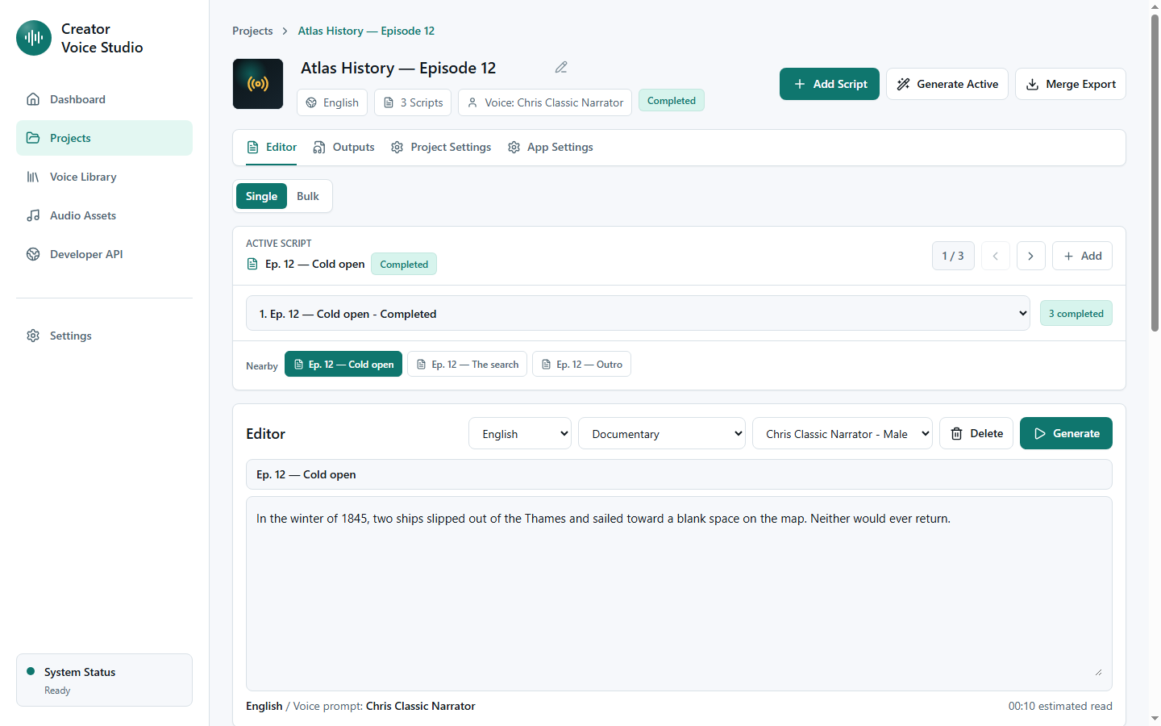This screenshot has width=1161, height=726.
Task: Switch to the Outputs tab
Action: click(x=343, y=148)
